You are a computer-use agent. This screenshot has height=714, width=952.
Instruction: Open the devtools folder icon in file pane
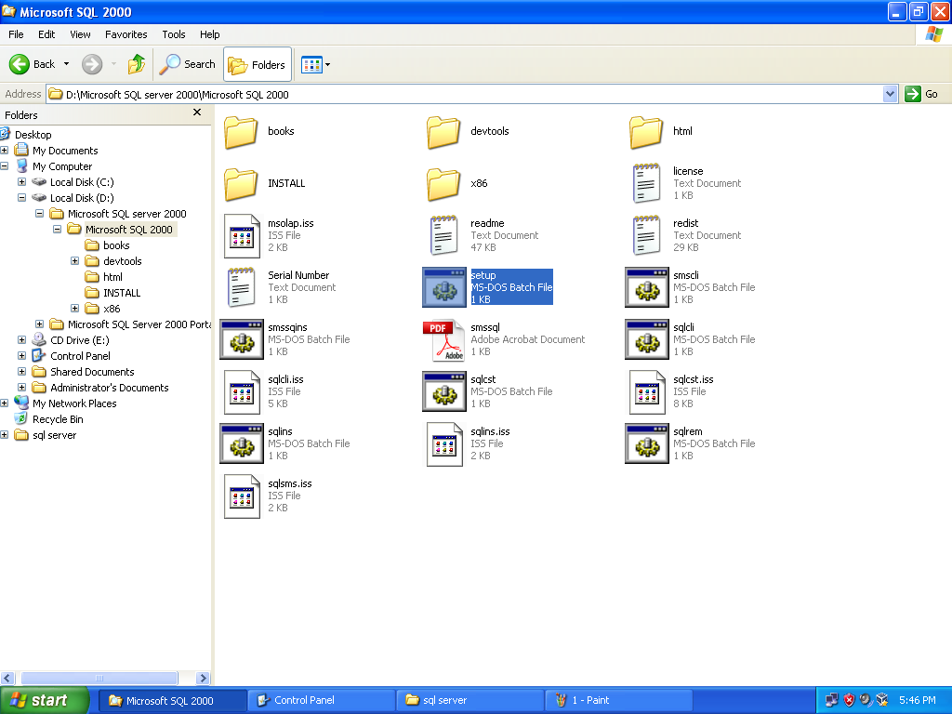[x=443, y=132]
